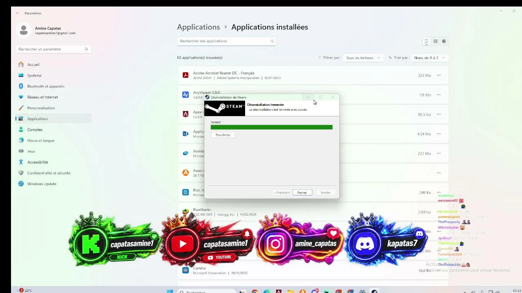Open the Amine Capatas account profile
The width and height of the screenshot is (522, 293).
pos(46,31)
